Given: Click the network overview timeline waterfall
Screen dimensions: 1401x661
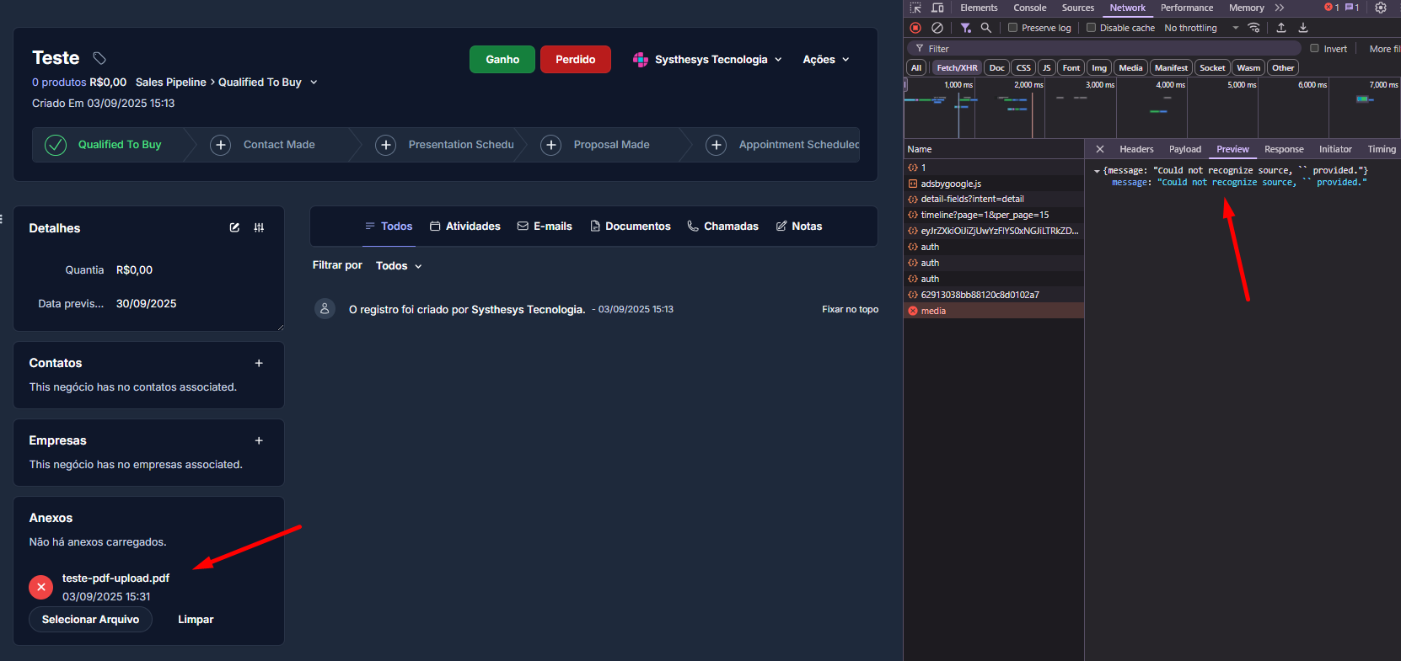Looking at the screenshot, I should (x=1151, y=108).
